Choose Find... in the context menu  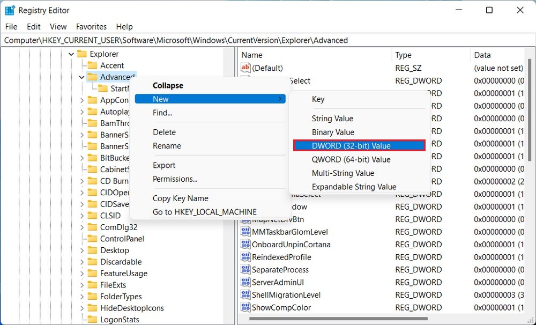click(210, 113)
